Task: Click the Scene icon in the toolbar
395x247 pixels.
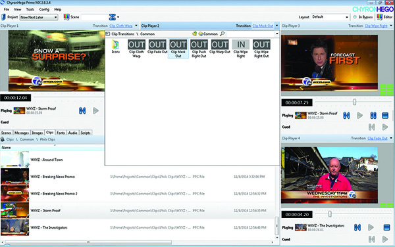Action: (66, 17)
